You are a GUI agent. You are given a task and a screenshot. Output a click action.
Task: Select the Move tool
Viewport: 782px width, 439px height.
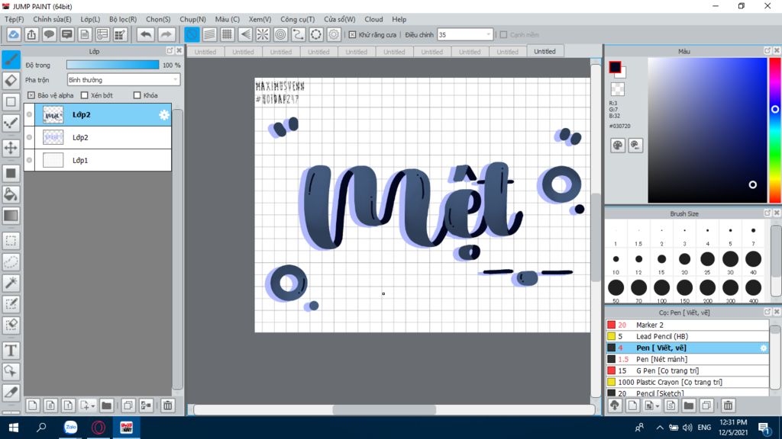tap(11, 147)
